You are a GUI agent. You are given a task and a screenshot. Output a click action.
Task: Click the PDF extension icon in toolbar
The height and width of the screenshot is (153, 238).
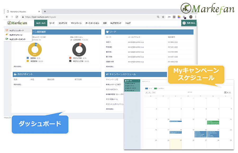coord(174,17)
